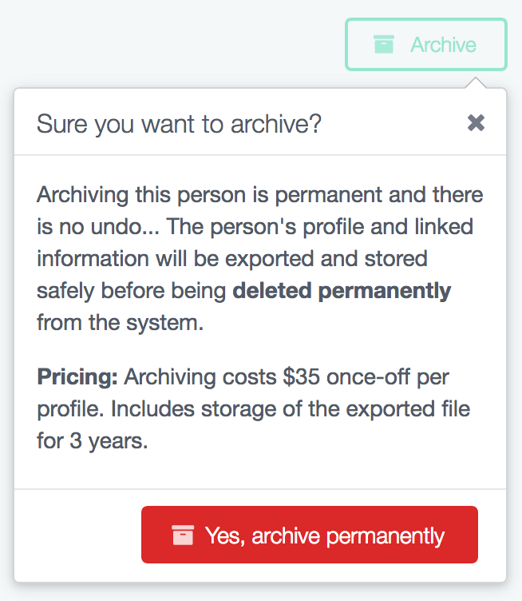This screenshot has height=601, width=522.
Task: Click the 'for 3 years.' text
Action: pos(93,441)
